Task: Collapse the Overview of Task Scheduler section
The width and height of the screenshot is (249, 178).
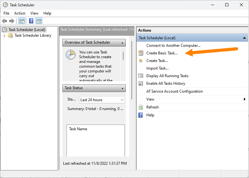Action: [122, 43]
